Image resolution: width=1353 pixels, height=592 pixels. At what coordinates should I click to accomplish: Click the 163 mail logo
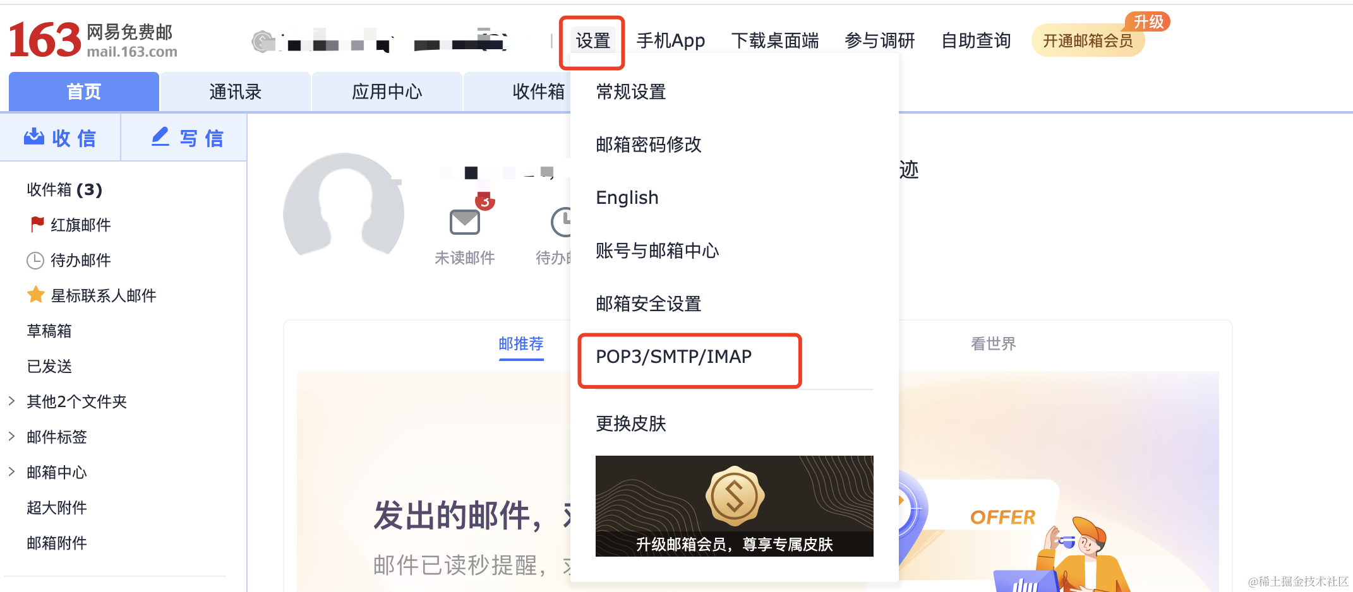[44, 38]
